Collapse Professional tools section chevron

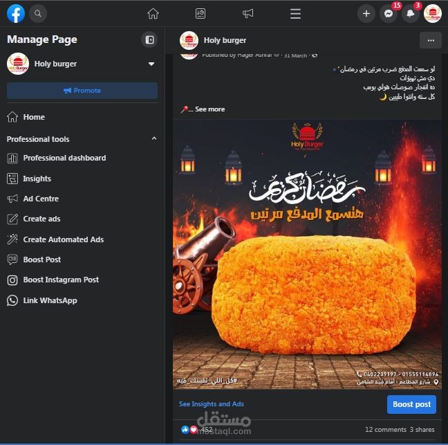(154, 138)
